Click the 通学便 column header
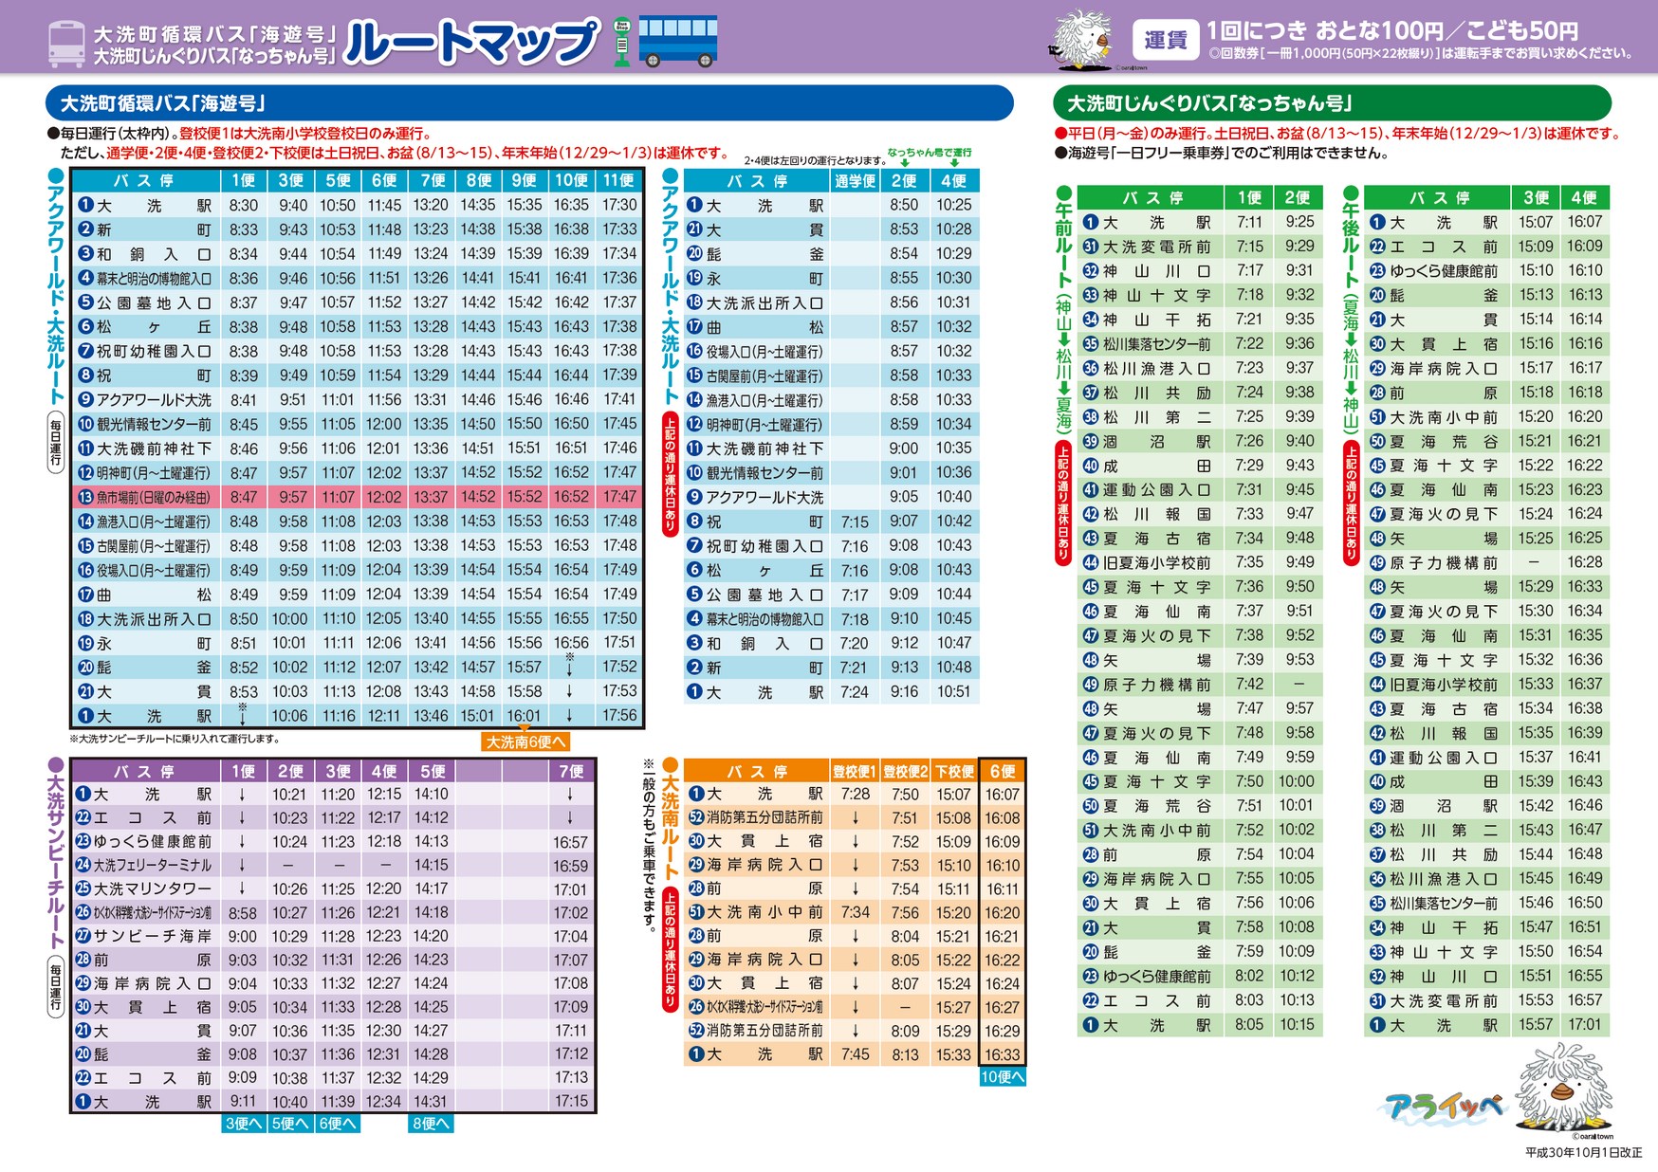The width and height of the screenshot is (1658, 1172). pyautogui.click(x=855, y=180)
